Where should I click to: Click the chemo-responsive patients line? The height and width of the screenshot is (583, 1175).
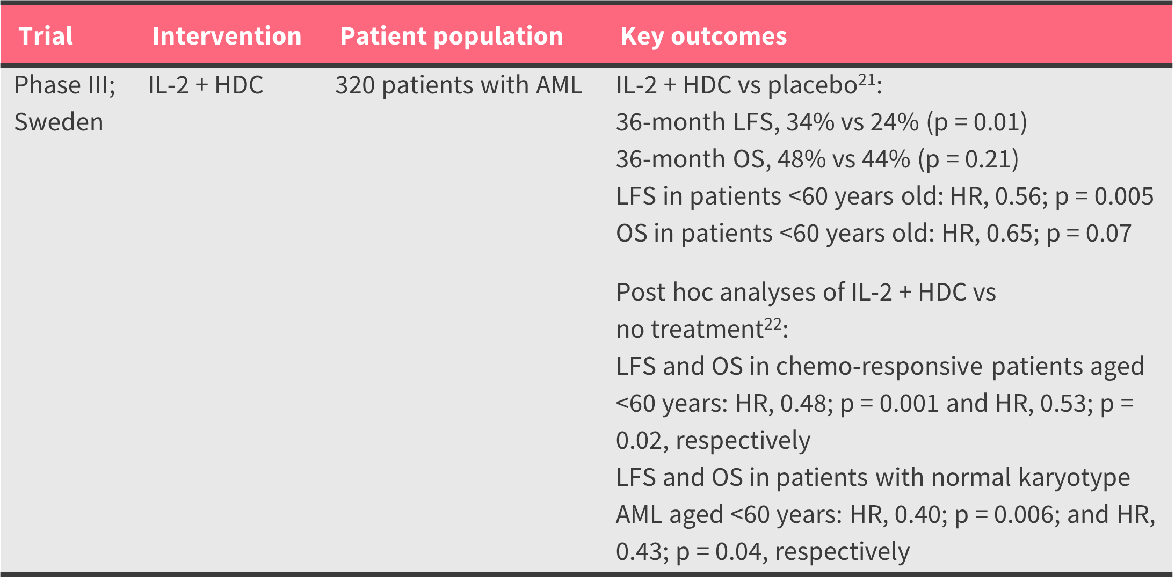tap(880, 367)
